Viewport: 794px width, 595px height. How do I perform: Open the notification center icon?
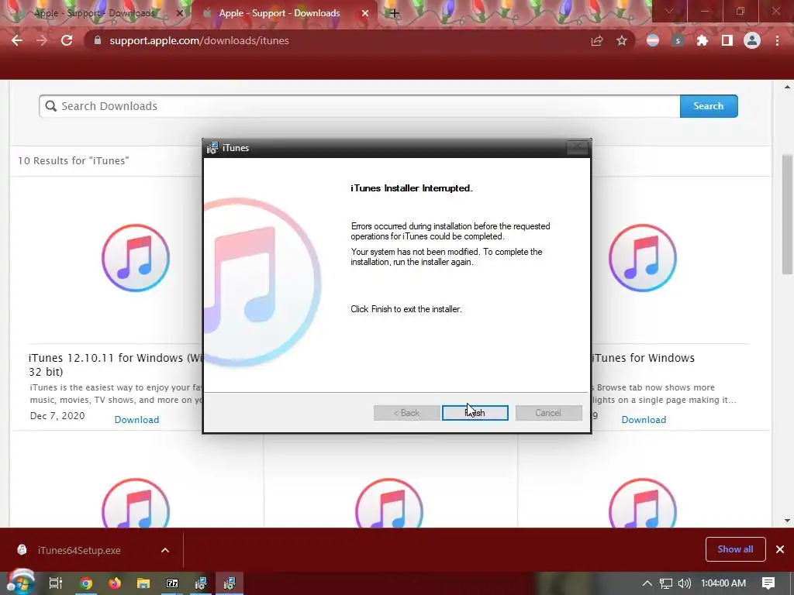(768, 583)
